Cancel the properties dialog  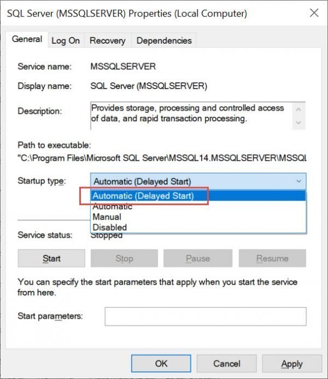226,363
